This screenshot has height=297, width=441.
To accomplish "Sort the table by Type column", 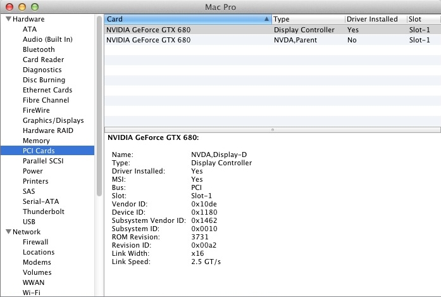I will (308, 19).
